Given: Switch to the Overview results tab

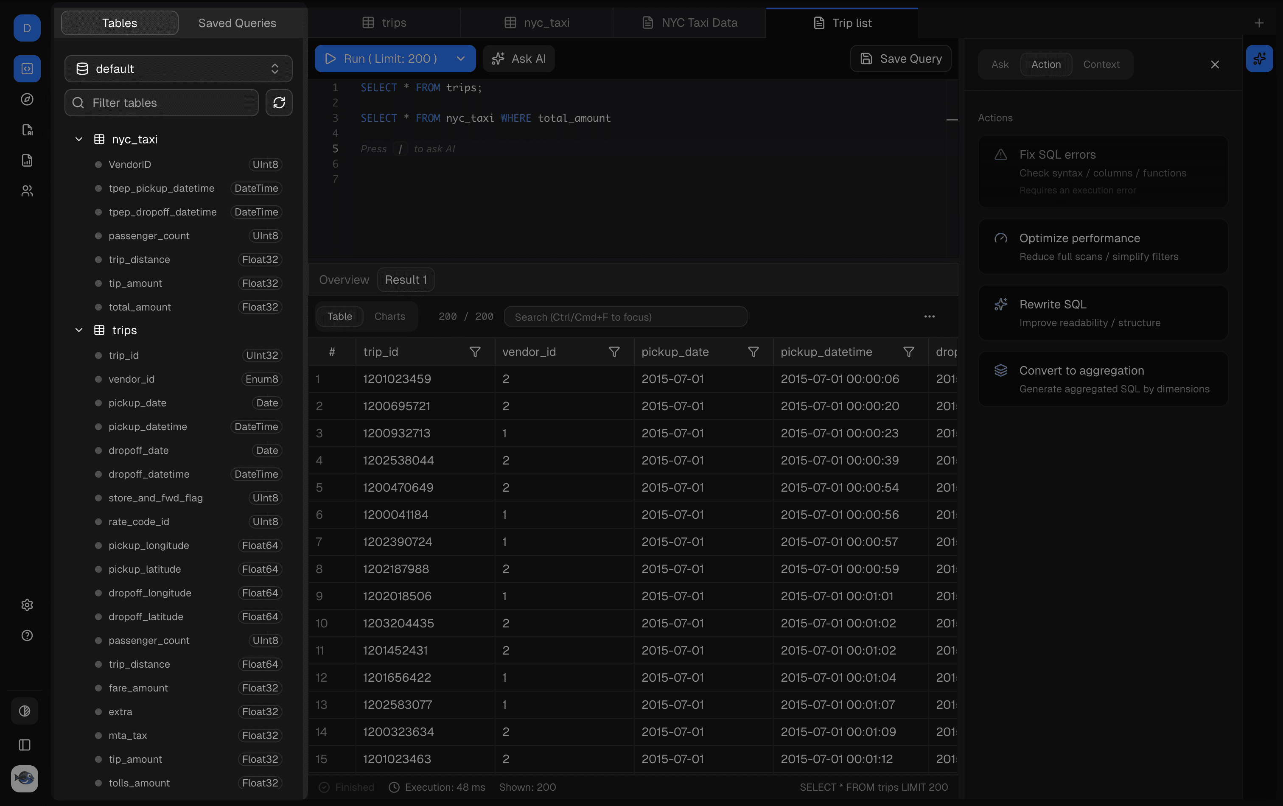Looking at the screenshot, I should 344,280.
